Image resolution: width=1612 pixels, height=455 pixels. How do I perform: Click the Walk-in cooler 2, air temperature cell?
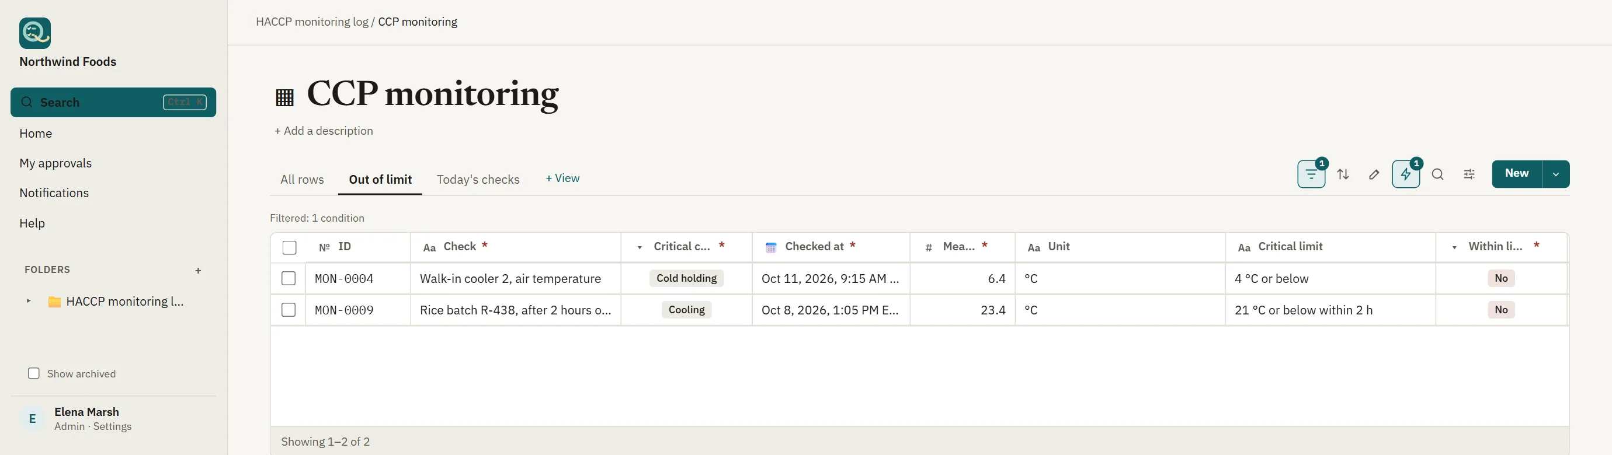tap(516, 279)
